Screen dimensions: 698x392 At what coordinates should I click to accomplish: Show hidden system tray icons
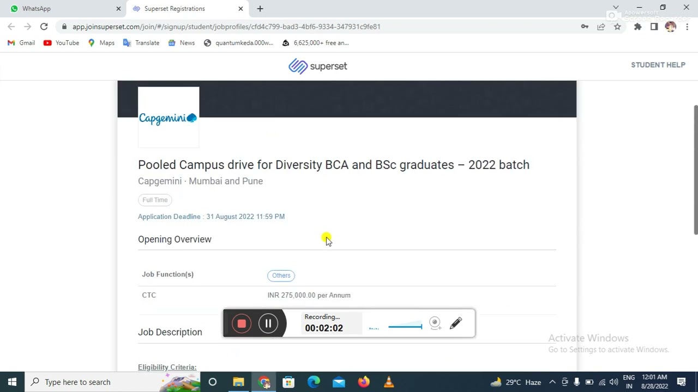(x=552, y=382)
